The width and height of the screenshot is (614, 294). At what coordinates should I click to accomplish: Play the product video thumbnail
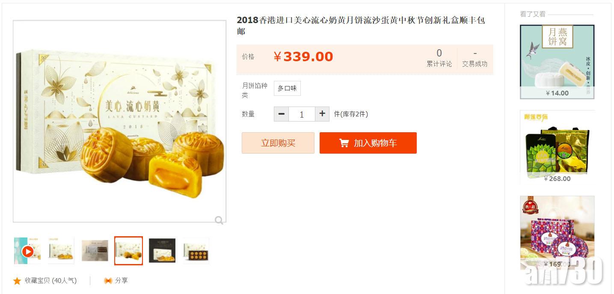tap(27, 251)
